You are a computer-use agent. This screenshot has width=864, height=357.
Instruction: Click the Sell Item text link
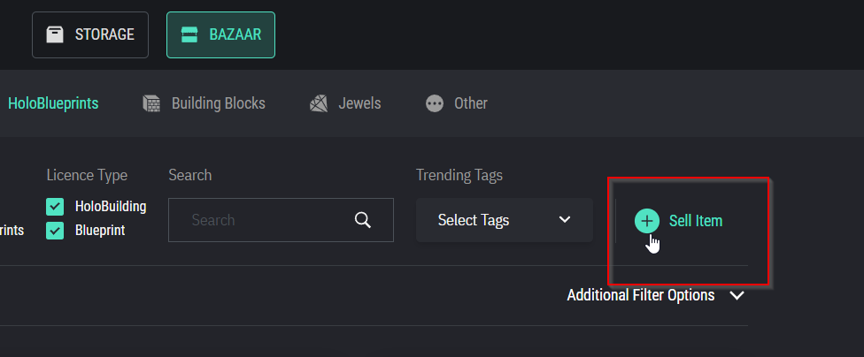(x=696, y=221)
